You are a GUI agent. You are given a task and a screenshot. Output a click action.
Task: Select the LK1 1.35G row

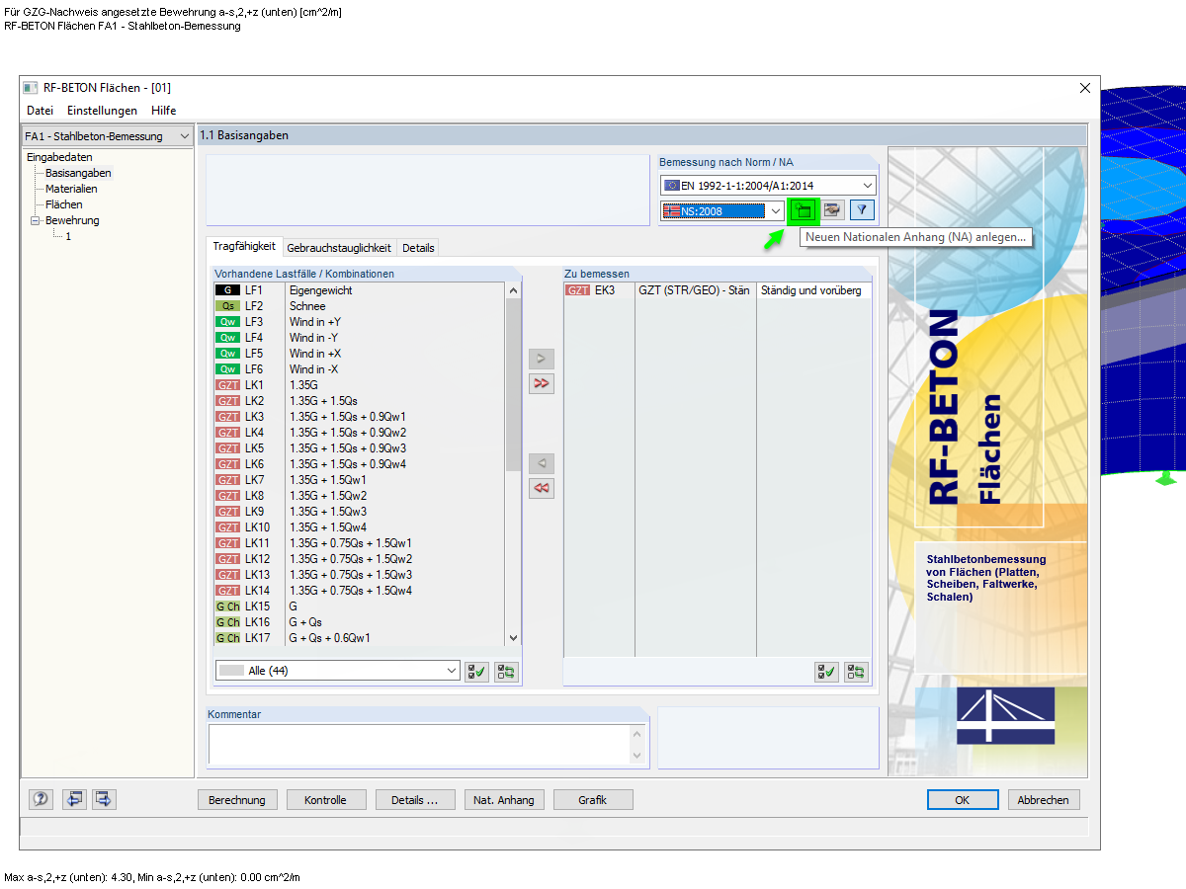point(360,385)
